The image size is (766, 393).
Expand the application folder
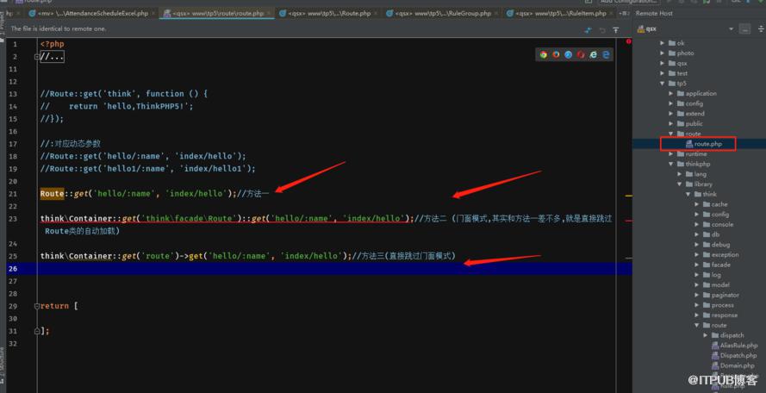pos(670,93)
